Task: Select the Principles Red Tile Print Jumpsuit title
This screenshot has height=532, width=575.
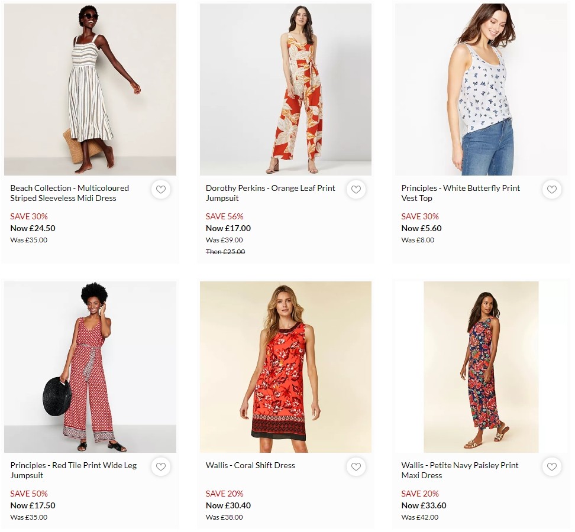Action: [x=73, y=470]
